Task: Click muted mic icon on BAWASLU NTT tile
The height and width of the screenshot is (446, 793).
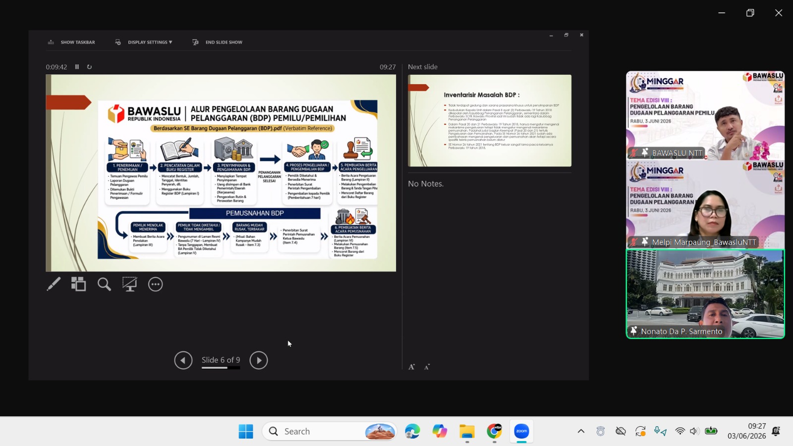Action: pyautogui.click(x=634, y=153)
